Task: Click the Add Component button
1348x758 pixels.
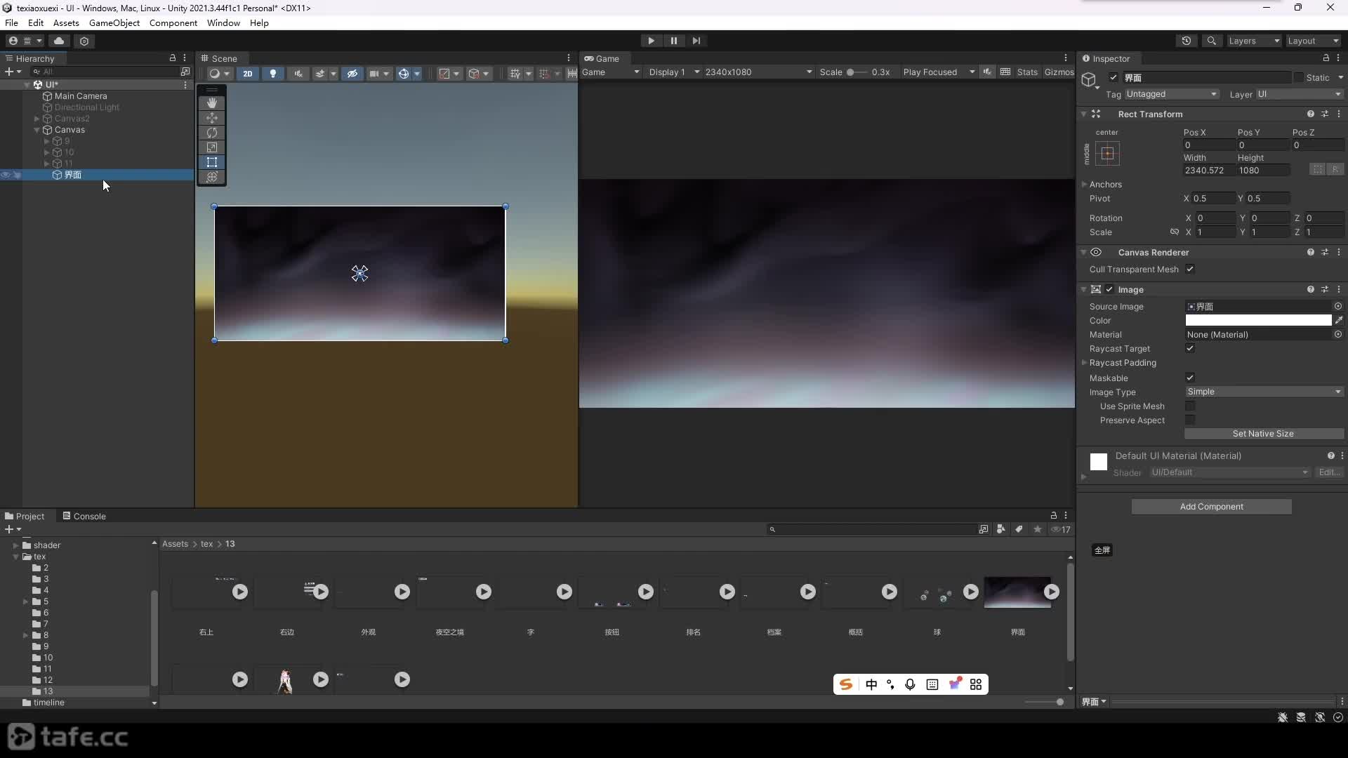Action: [x=1211, y=507]
